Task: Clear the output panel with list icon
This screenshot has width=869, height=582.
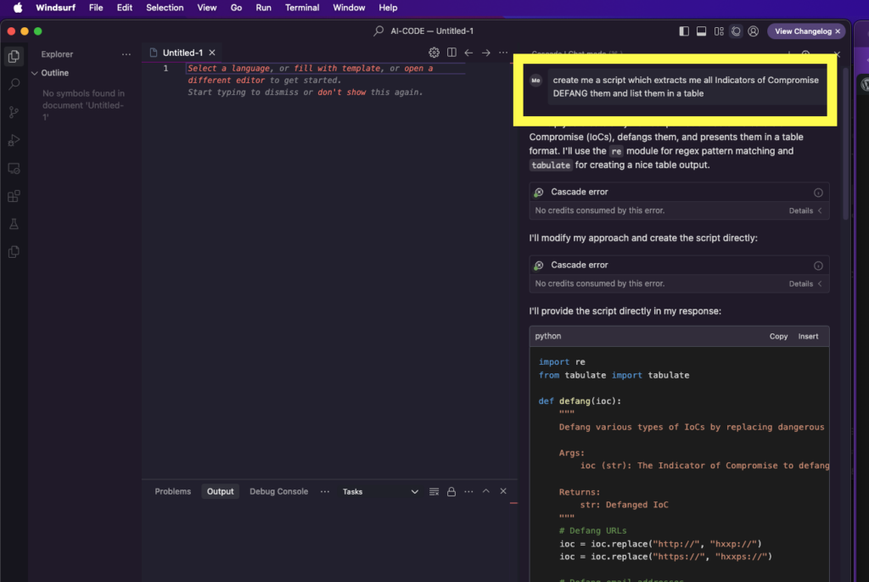Action: (x=434, y=491)
